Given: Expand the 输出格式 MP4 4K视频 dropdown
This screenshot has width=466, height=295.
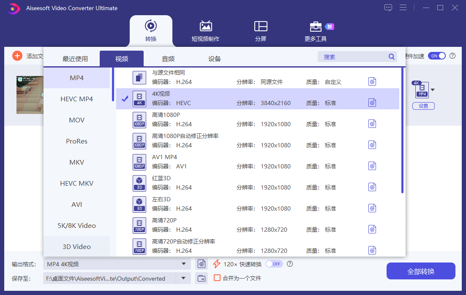Looking at the screenshot, I should [183, 264].
